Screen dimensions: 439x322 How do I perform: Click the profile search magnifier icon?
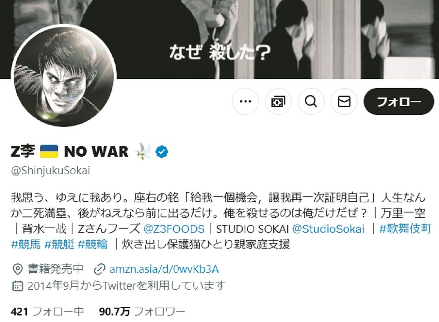click(x=311, y=101)
